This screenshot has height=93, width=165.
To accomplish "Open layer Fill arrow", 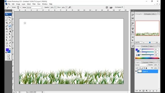I will [159, 68].
